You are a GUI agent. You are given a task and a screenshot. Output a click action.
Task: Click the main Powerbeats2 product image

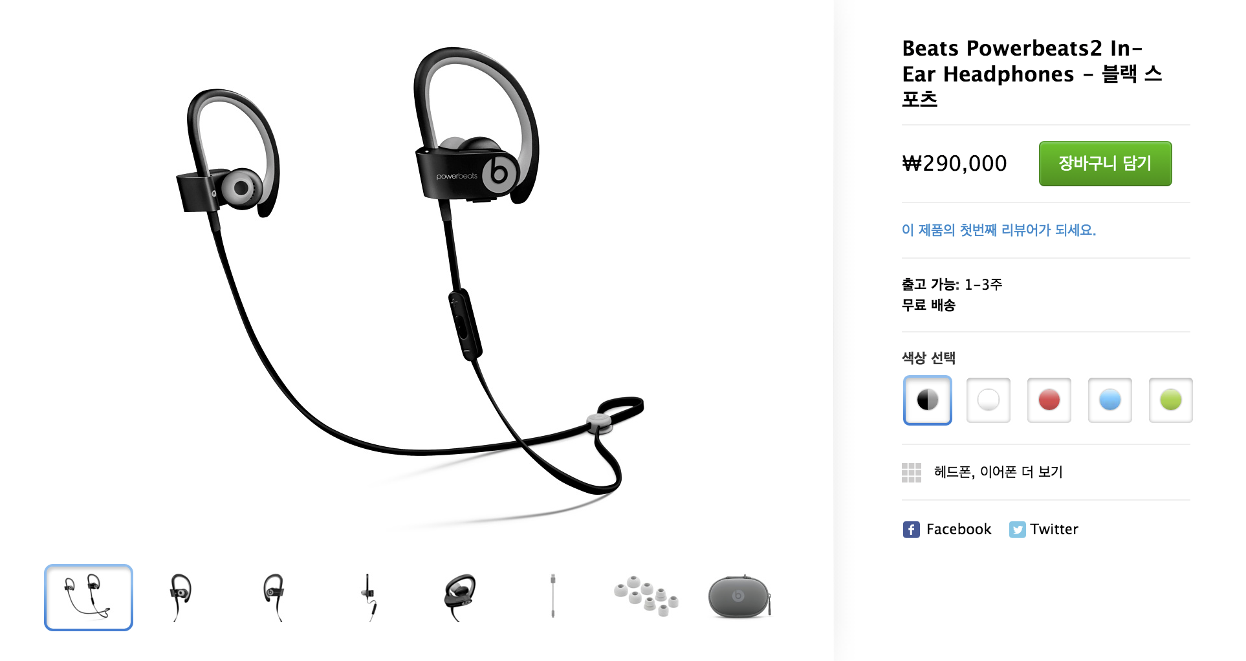click(410, 285)
